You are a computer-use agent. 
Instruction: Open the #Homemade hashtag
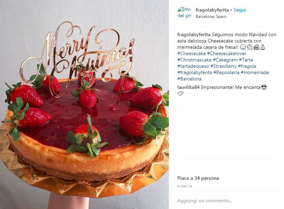click(255, 72)
